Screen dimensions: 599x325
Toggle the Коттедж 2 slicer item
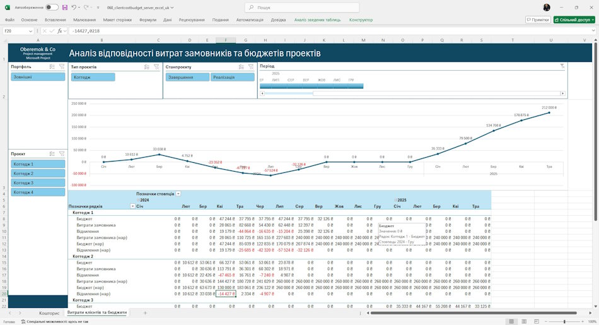[38, 173]
